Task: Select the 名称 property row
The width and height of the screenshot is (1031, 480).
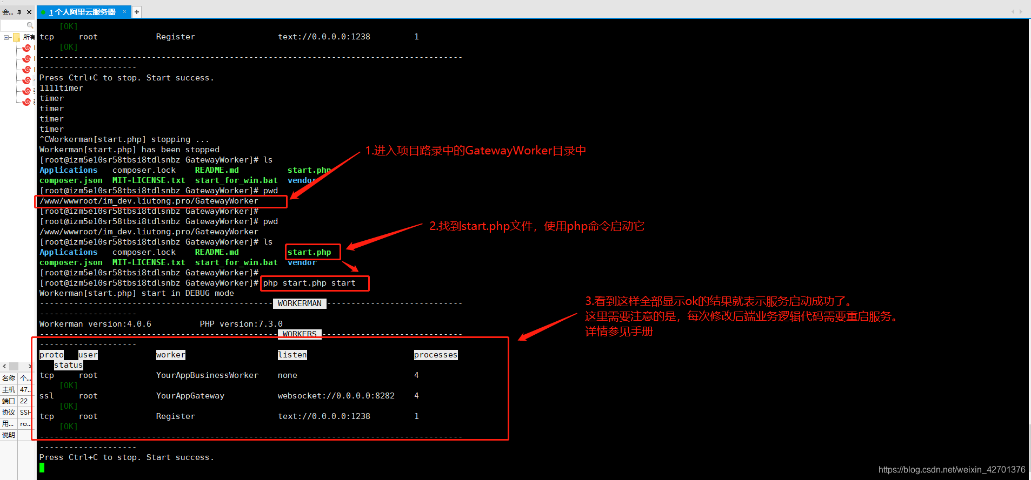Action: coord(17,378)
